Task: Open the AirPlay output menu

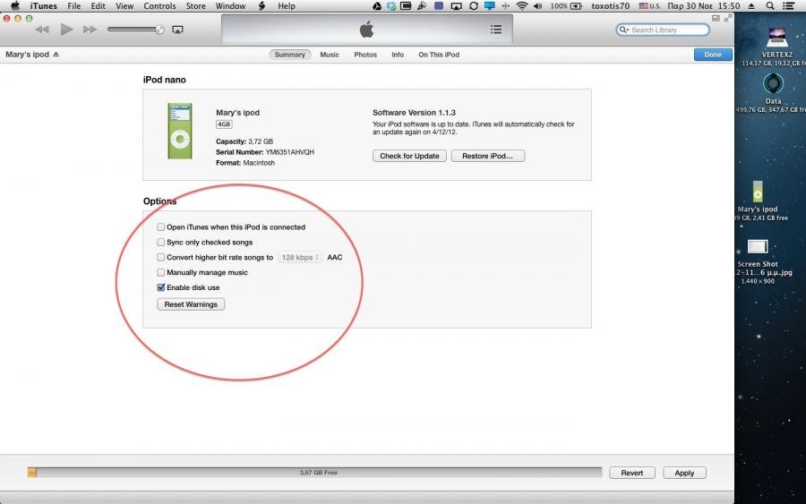Action: (177, 30)
